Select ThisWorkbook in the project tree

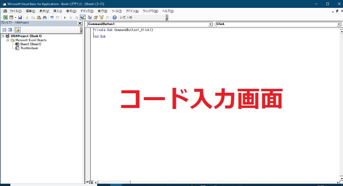pyautogui.click(x=29, y=48)
